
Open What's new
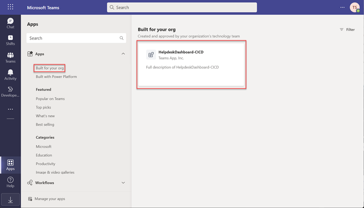pyautogui.click(x=45, y=116)
